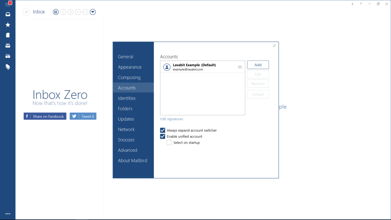Open help question mark in title bar
The image size is (391, 220).
(361, 4)
